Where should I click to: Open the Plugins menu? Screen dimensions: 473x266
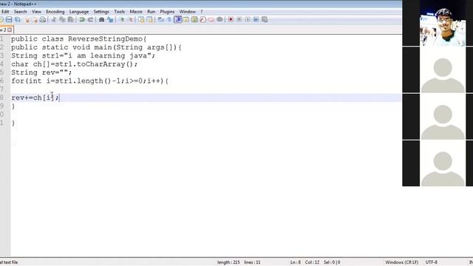pos(167,12)
